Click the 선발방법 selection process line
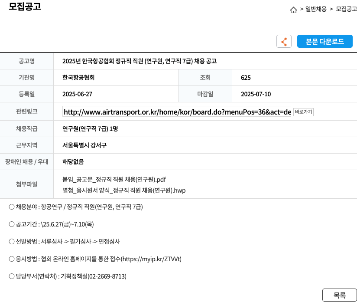 pyautogui.click(x=64, y=242)
